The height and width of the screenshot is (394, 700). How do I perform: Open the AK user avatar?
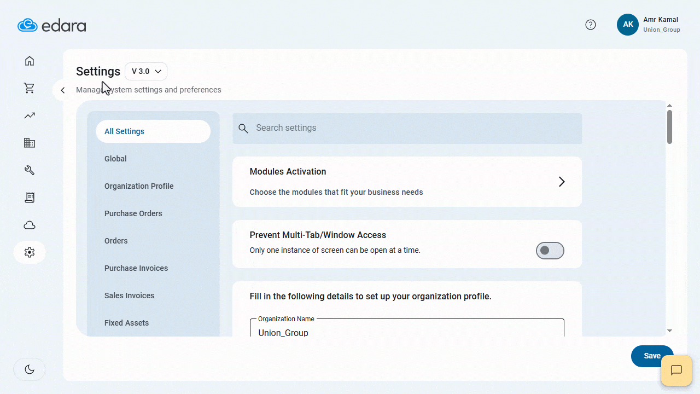coord(628,25)
